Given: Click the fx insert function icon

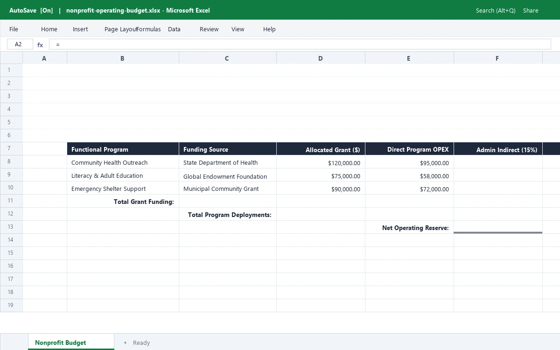Looking at the screenshot, I should (x=40, y=45).
